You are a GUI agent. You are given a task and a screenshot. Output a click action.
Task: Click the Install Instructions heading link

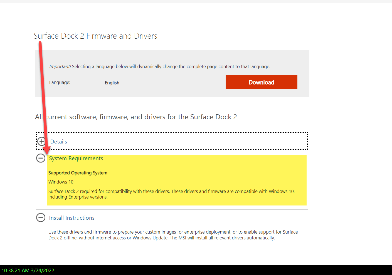(72, 218)
